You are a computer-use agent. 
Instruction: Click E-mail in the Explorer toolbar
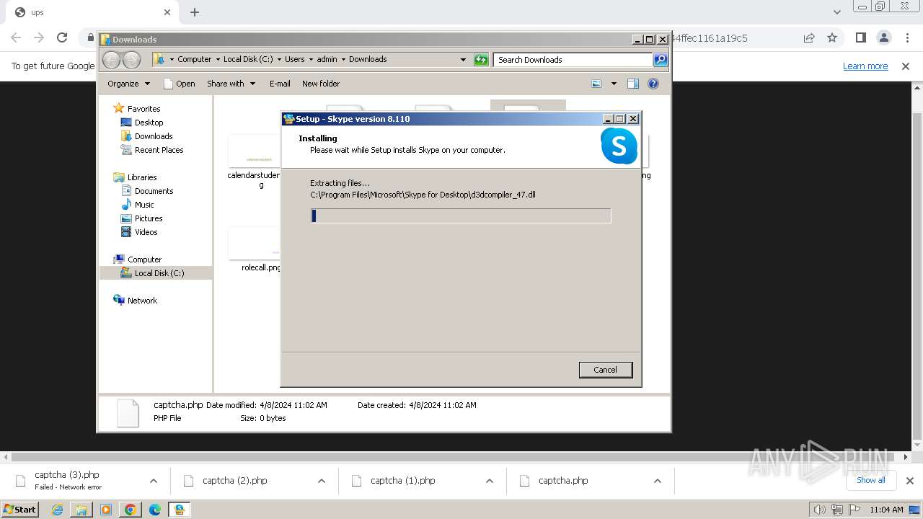(x=280, y=84)
